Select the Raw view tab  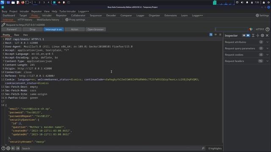click(x=17, y=35)
